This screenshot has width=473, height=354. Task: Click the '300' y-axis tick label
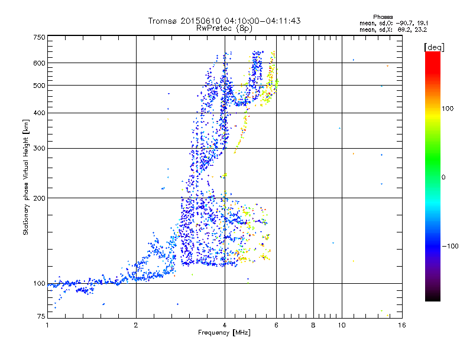[x=39, y=149]
